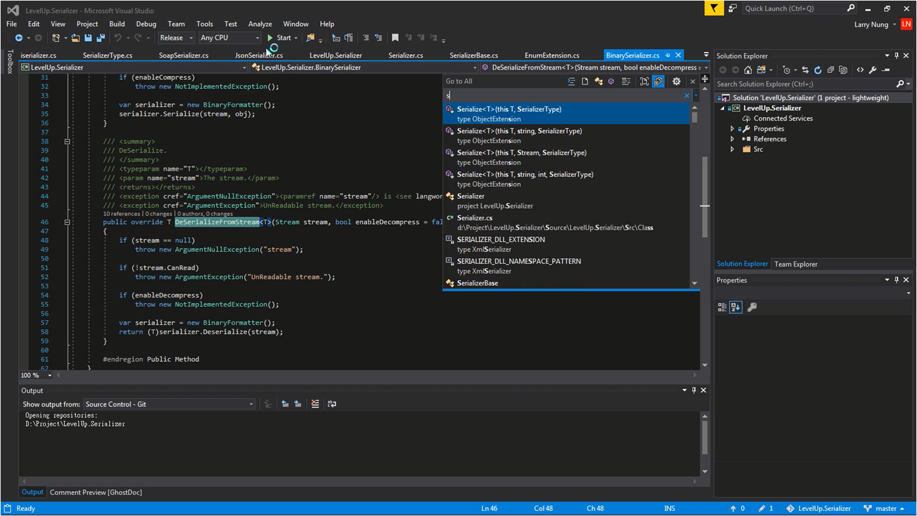Click Home icon in Solution Explorer toolbar
Viewport: 917px width, 516px height.
748,70
